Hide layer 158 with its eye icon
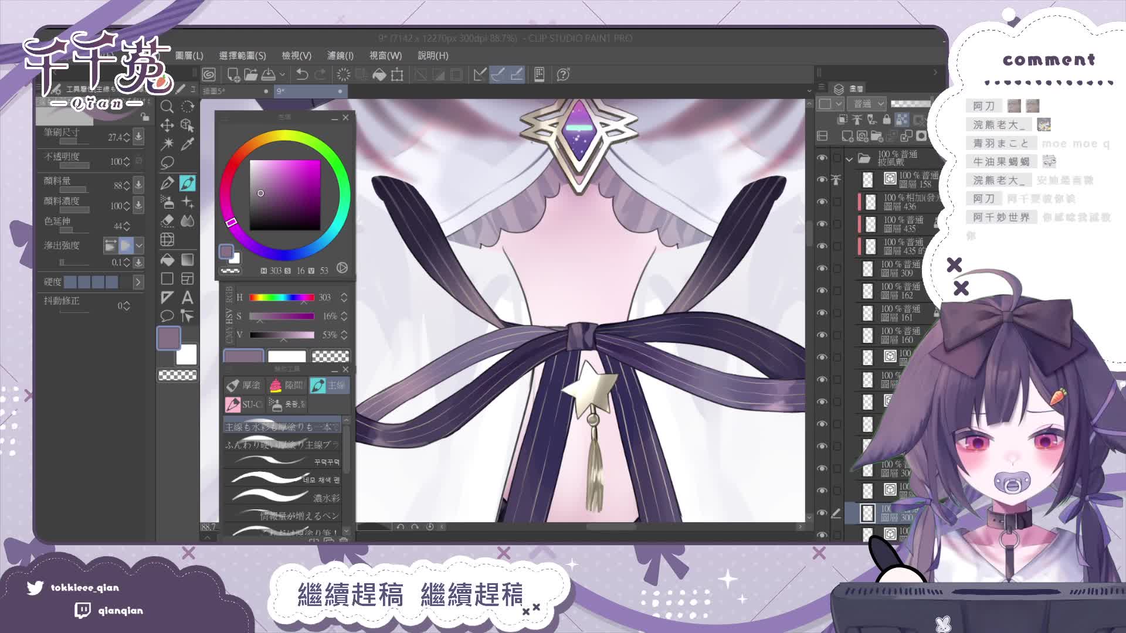Image resolution: width=1126 pixels, height=633 pixels. coord(822,179)
